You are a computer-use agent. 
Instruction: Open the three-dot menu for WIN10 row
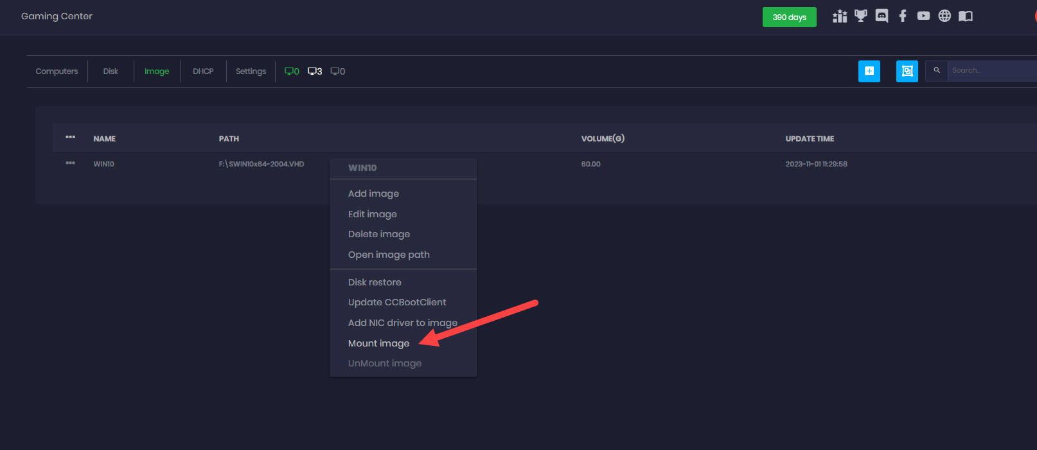tap(70, 163)
